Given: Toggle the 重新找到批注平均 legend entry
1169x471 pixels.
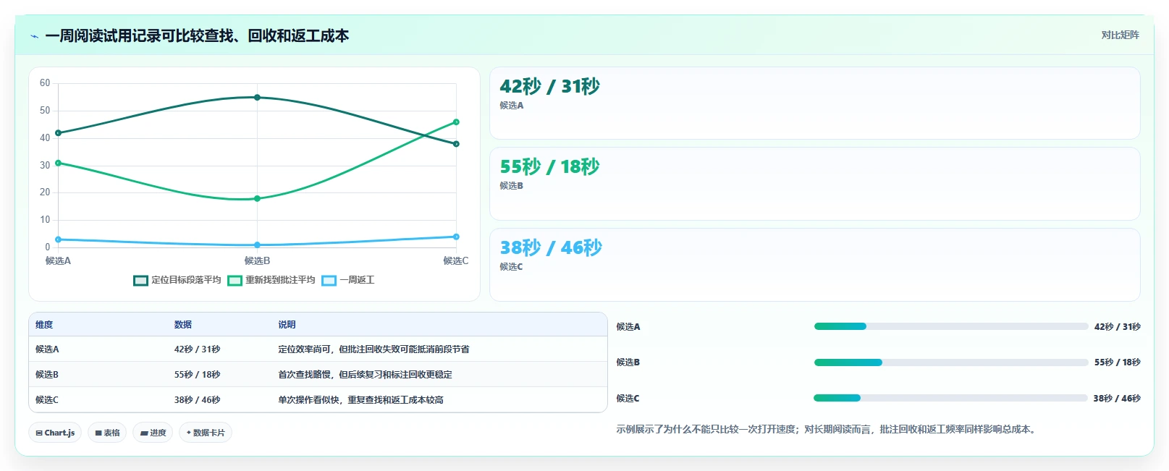Looking at the screenshot, I should click(271, 280).
